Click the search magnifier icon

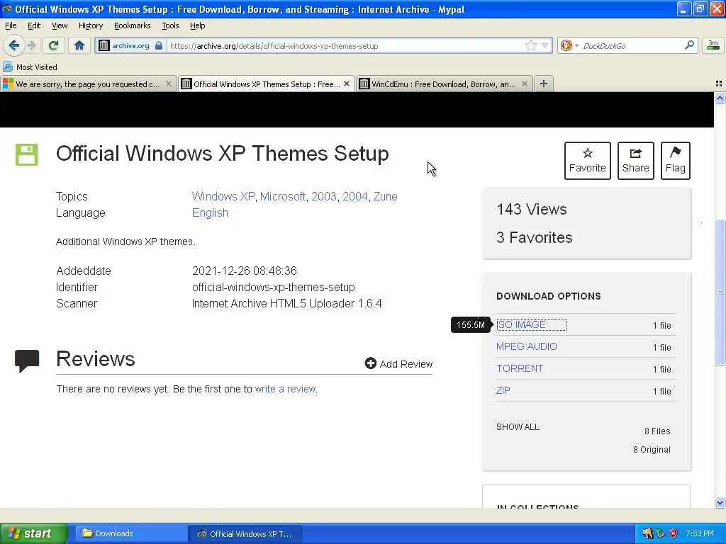pos(689,45)
